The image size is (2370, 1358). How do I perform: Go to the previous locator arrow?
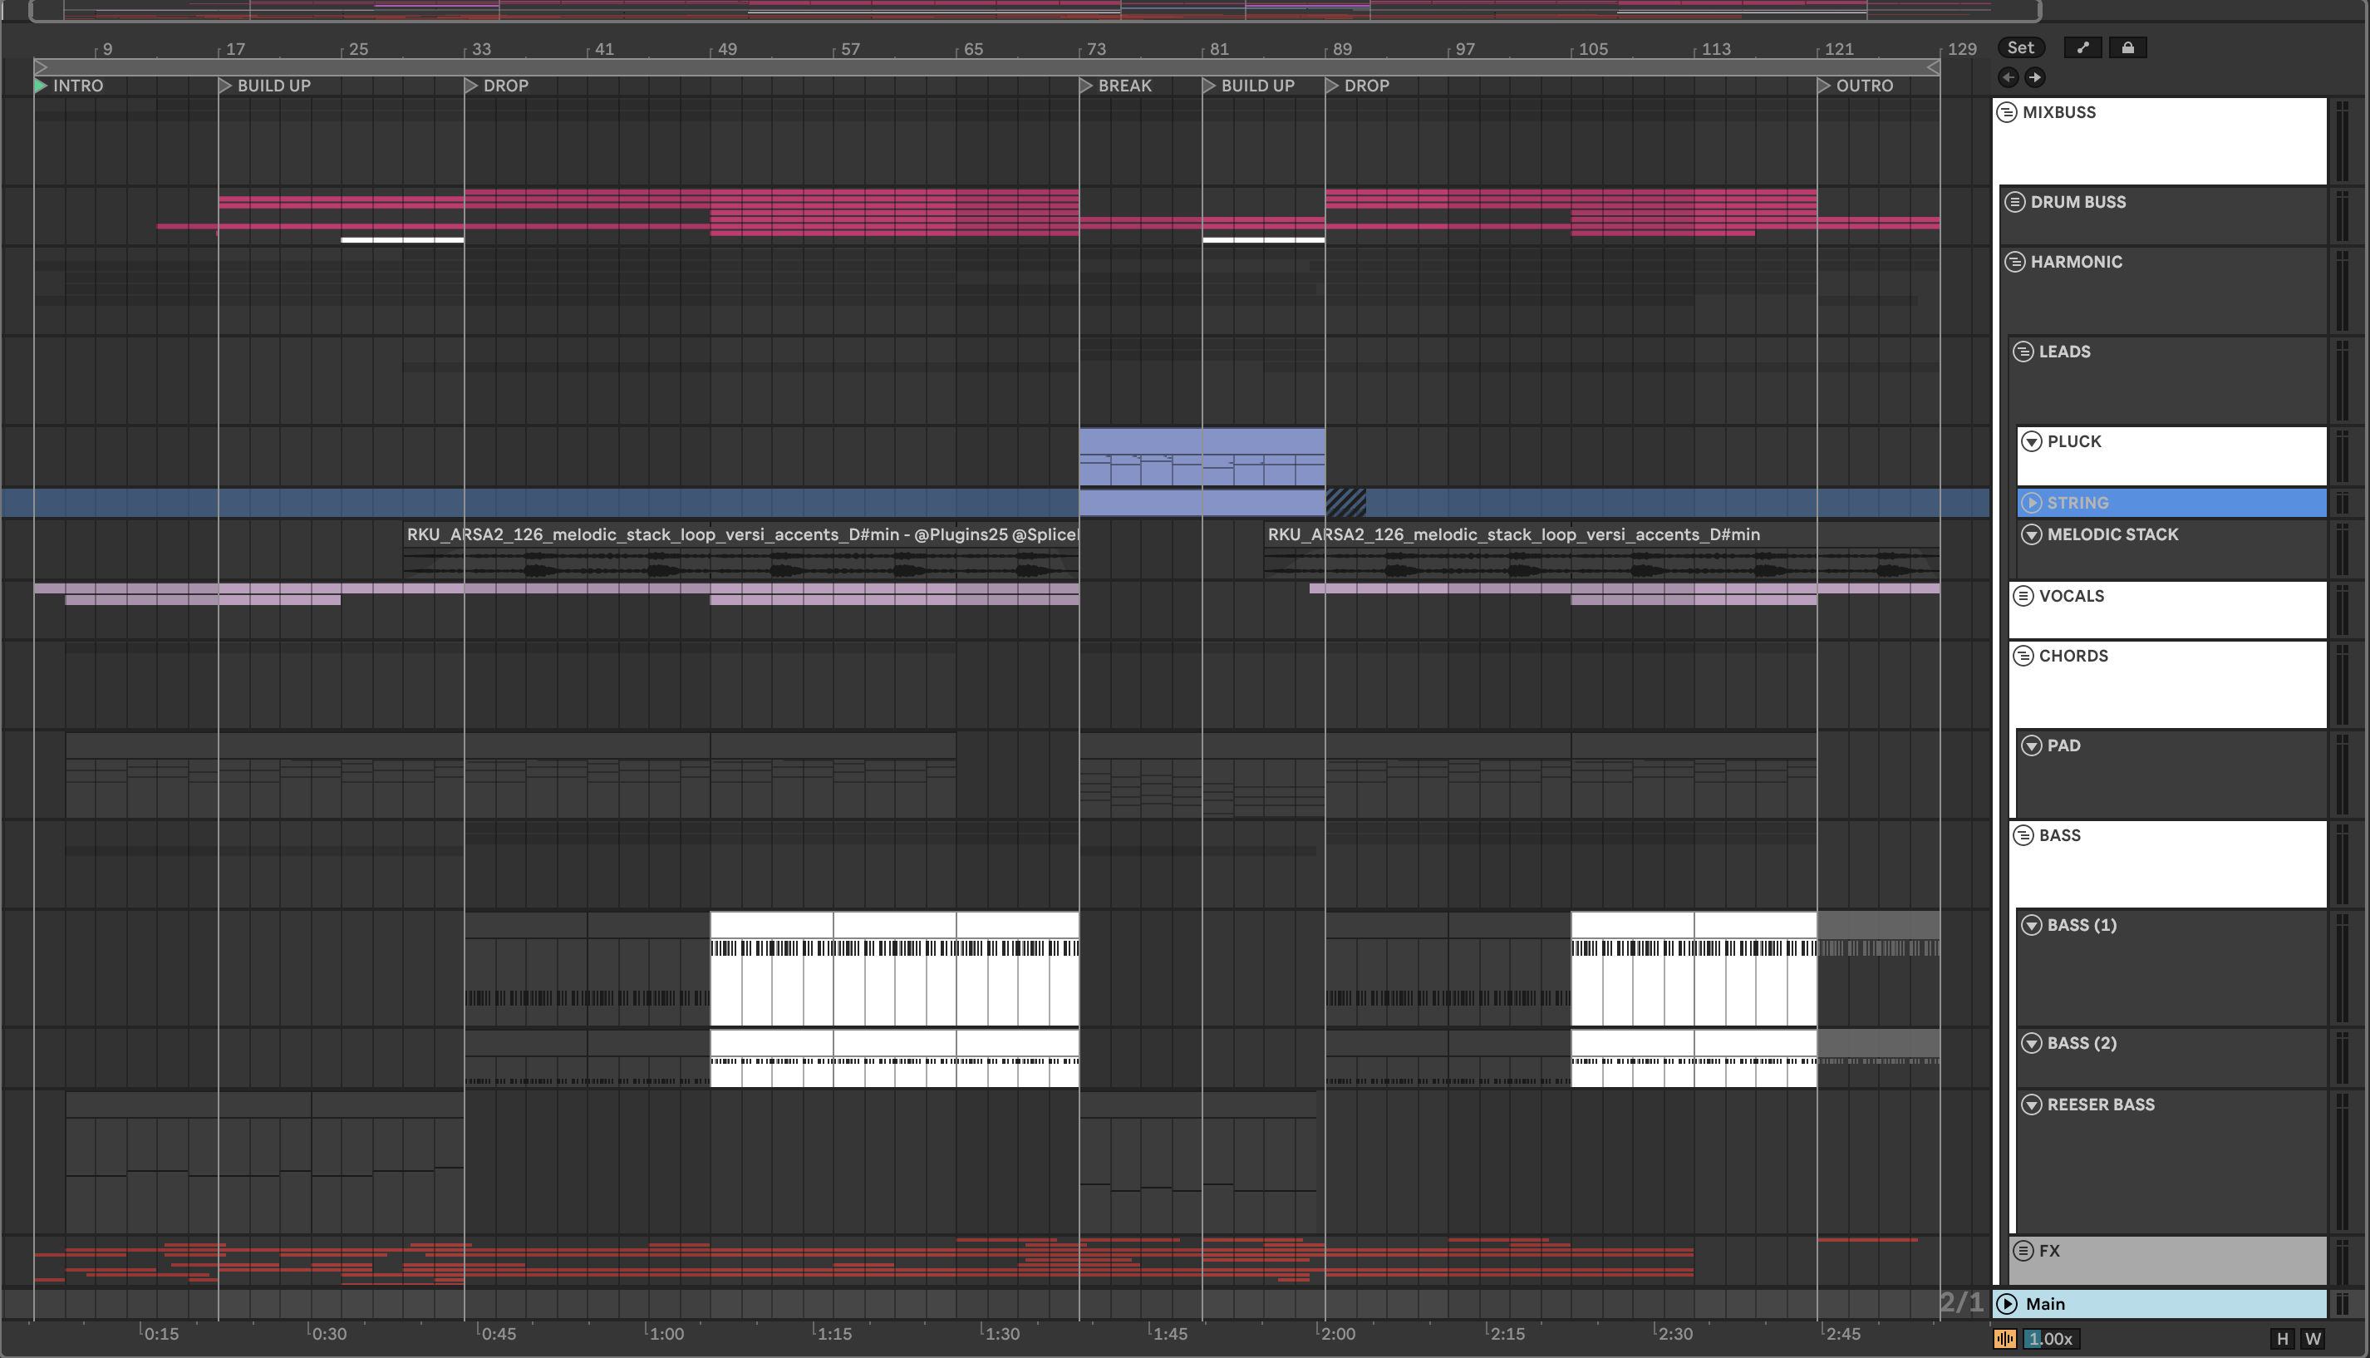[2009, 77]
